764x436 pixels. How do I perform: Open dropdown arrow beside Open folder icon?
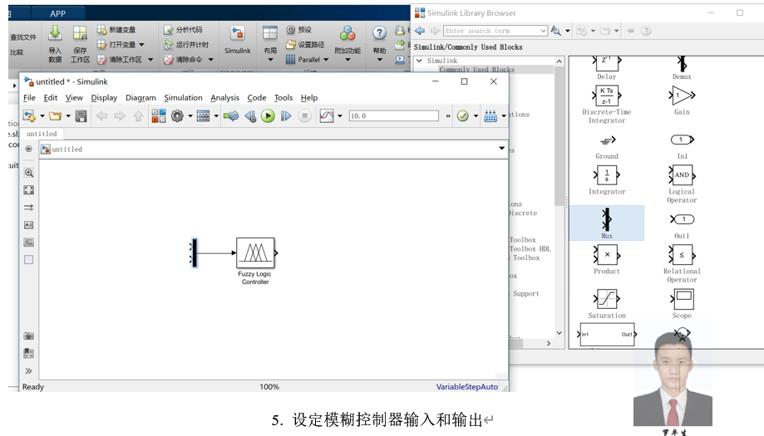click(68, 115)
